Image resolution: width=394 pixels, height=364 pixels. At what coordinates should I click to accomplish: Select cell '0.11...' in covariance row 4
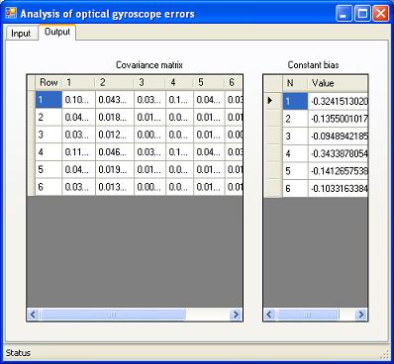(78, 152)
